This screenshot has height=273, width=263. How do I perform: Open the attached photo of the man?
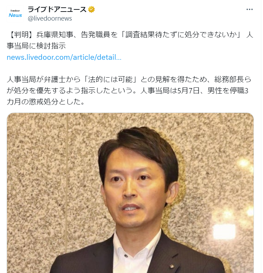(x=130, y=193)
